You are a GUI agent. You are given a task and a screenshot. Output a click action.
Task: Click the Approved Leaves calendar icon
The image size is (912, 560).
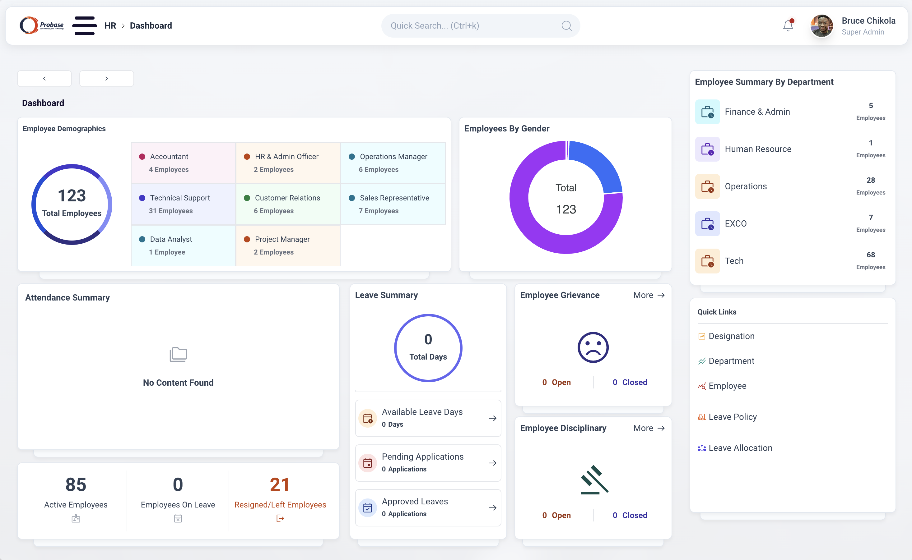367,508
